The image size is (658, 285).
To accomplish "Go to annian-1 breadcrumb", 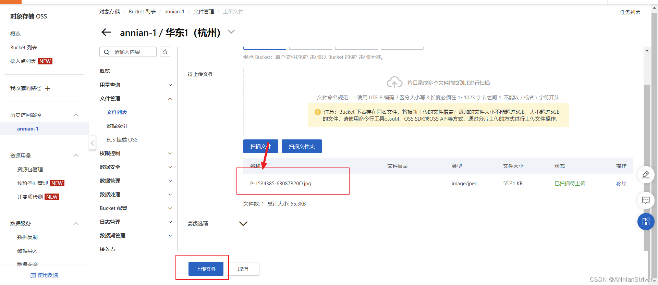I will pyautogui.click(x=174, y=12).
